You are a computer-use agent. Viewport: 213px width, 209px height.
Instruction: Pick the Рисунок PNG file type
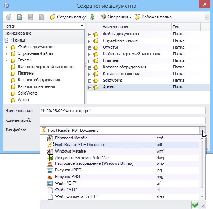[120, 177]
